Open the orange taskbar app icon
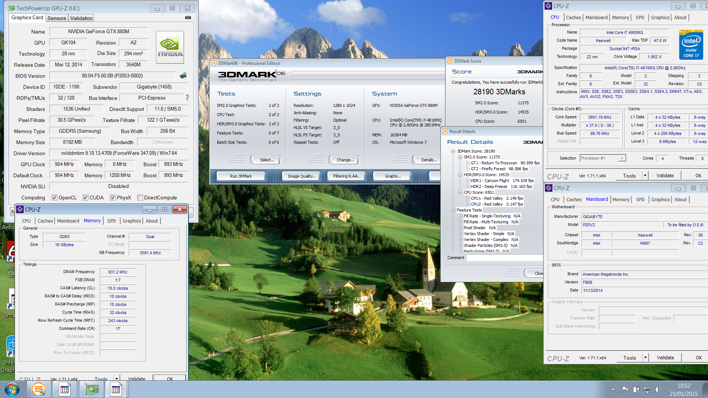 (x=39, y=389)
